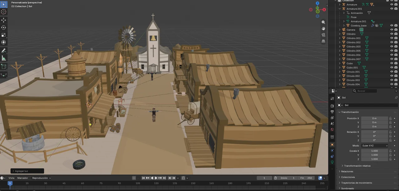The width and height of the screenshot is (399, 191).
Task: Select Cowboy_base in the outliner
Action: pos(358,26)
